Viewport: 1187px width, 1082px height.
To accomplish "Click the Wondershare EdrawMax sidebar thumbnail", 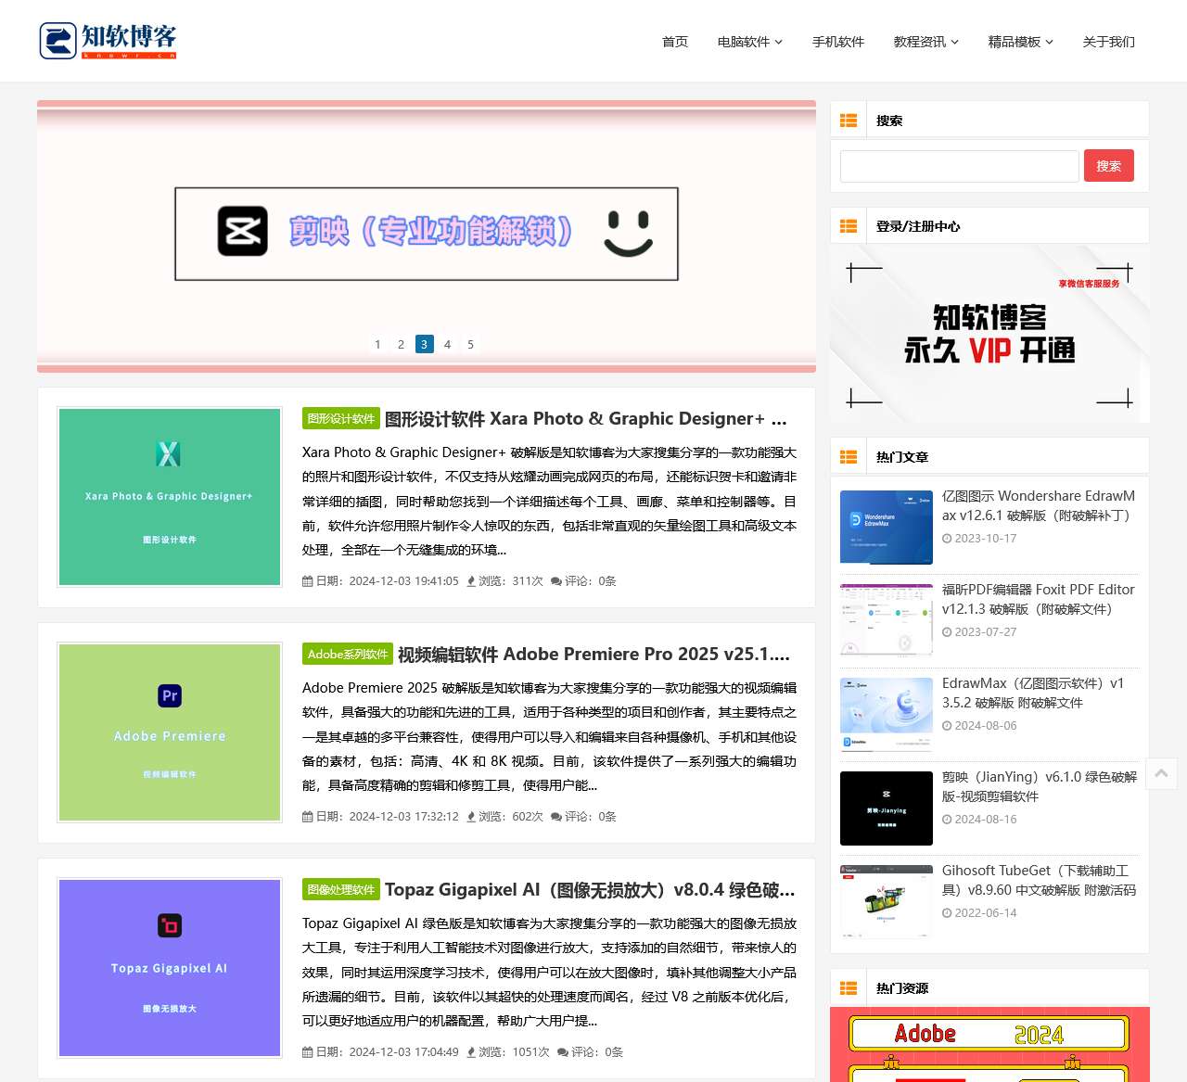I will 887,528.
